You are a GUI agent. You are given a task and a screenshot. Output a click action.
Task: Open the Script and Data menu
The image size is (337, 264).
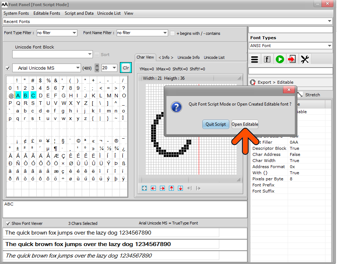[x=79, y=13]
